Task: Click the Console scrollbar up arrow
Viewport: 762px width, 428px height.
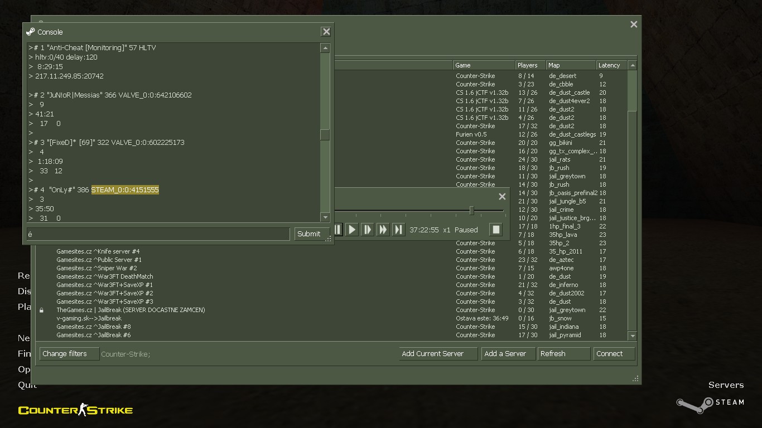Action: (325, 48)
